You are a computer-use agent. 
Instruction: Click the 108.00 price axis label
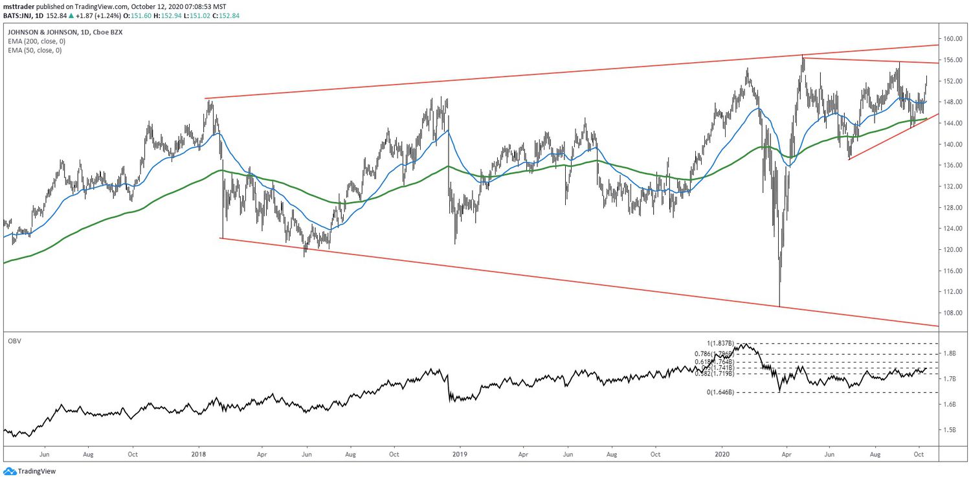tap(954, 313)
